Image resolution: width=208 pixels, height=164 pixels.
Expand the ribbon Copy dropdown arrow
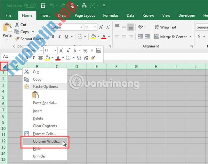33,32
